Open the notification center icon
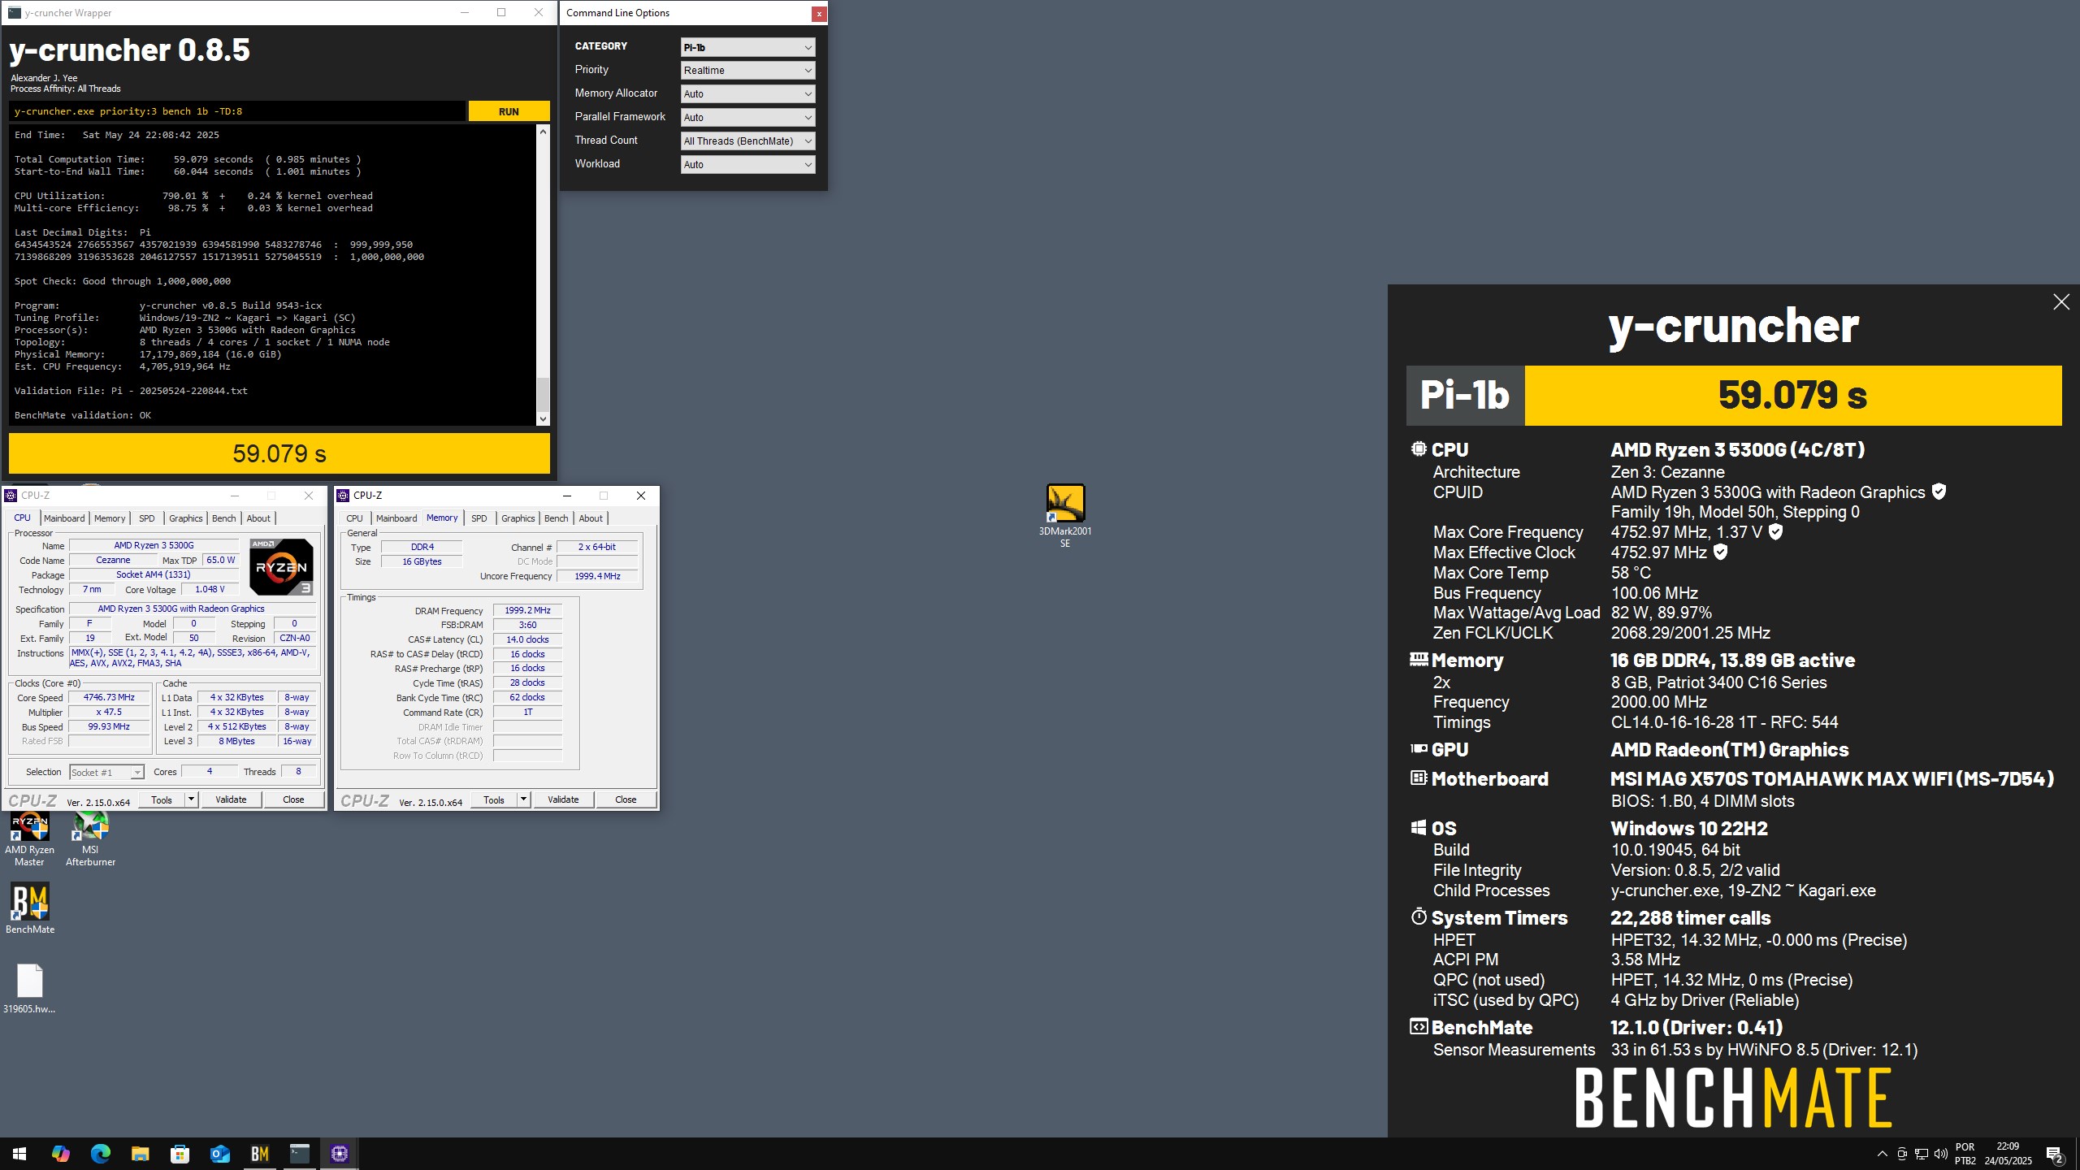The image size is (2080, 1170). (2055, 1154)
